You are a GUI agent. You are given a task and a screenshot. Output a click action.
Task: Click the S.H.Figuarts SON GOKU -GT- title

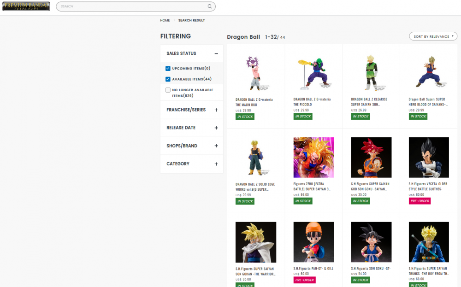pyautogui.click(x=371, y=269)
